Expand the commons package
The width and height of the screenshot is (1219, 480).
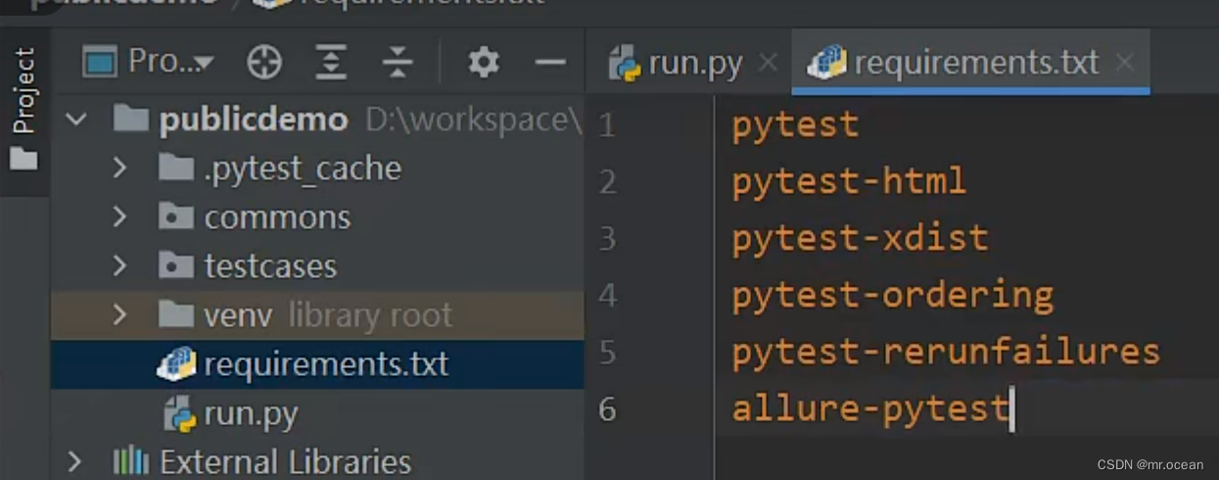pyautogui.click(x=119, y=216)
